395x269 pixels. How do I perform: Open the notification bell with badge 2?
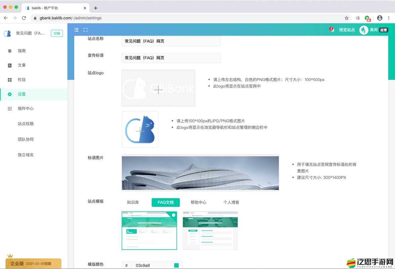[331, 30]
